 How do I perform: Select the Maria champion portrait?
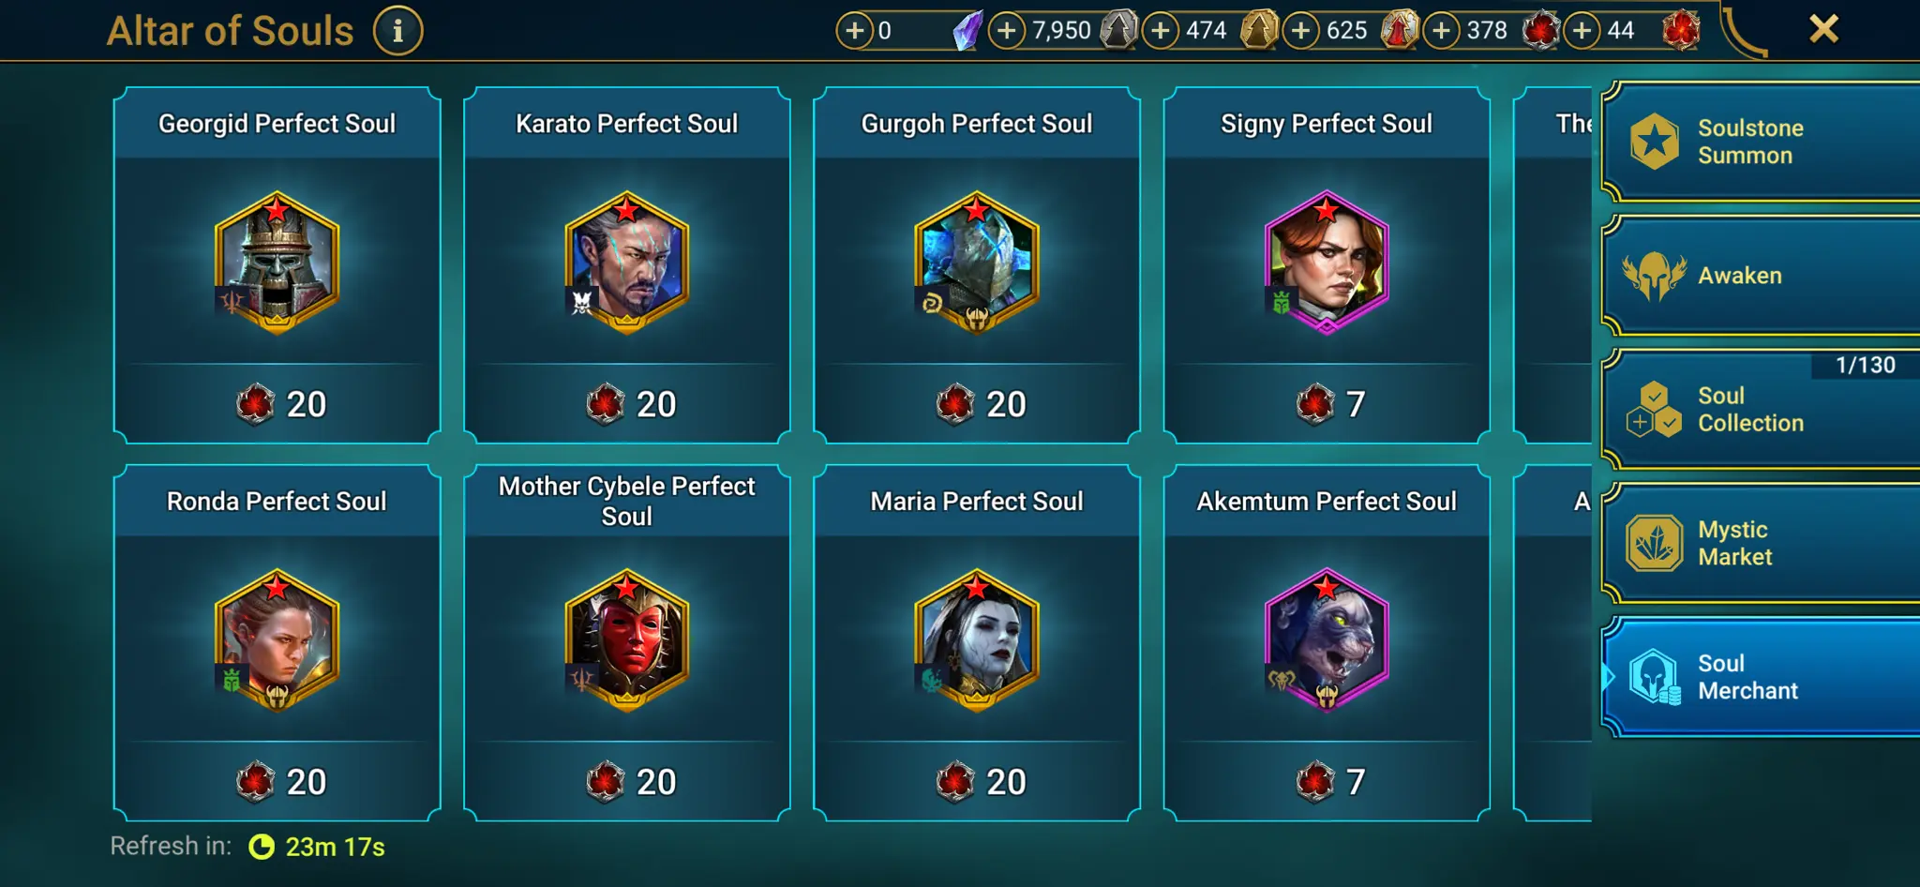coord(977,640)
